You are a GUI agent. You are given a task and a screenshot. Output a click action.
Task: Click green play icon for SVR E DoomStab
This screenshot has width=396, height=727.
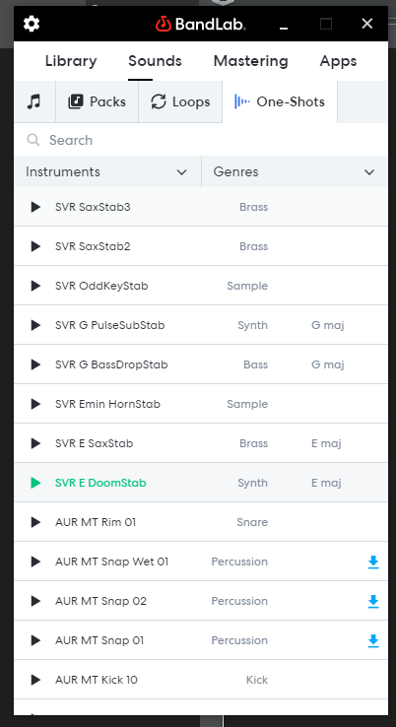coord(35,483)
